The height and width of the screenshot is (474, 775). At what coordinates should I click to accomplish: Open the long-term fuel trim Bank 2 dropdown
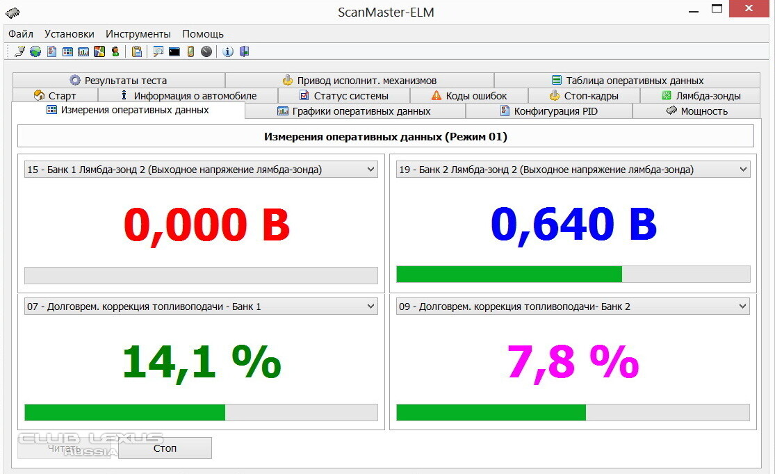point(743,307)
